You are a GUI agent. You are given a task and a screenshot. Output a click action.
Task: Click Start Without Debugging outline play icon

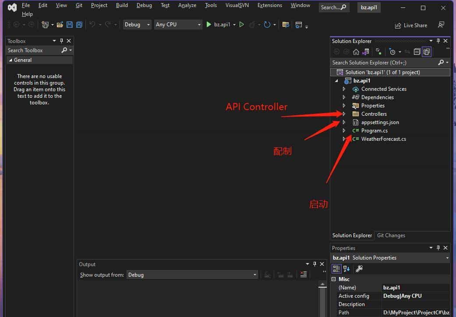click(242, 25)
